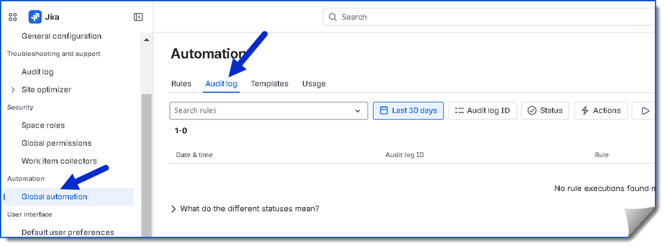Viewport: 665px width, 247px height.
Task: Click the Audit log ID filter button
Action: click(x=482, y=111)
